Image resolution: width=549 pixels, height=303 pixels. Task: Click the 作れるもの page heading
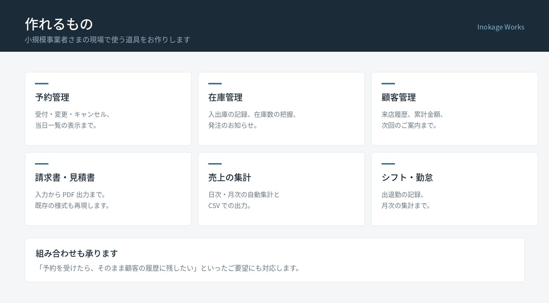pyautogui.click(x=59, y=24)
